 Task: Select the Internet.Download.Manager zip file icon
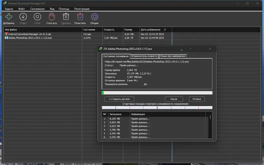[x=6, y=34]
